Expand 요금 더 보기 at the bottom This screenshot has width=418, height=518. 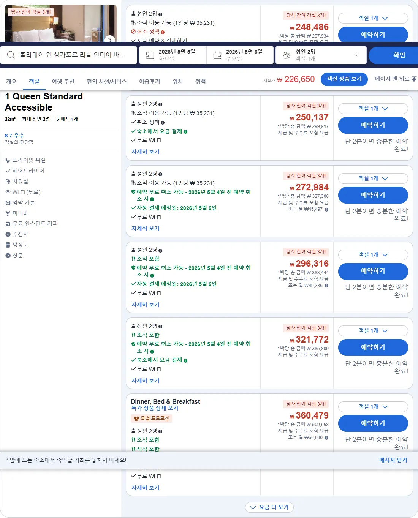[x=269, y=507]
